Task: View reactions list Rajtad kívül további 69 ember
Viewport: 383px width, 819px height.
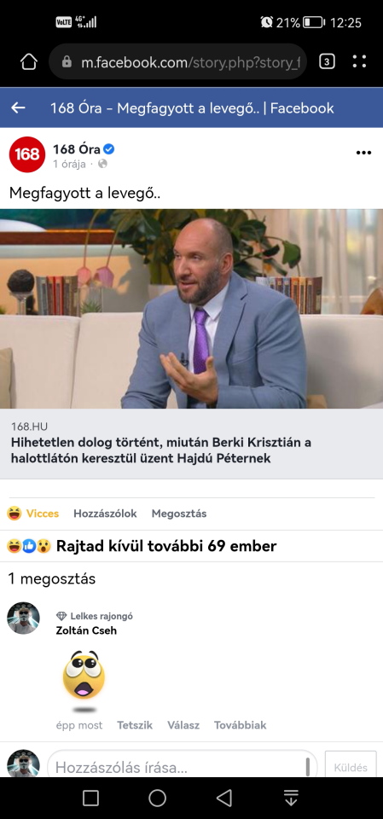Action: 142,546
